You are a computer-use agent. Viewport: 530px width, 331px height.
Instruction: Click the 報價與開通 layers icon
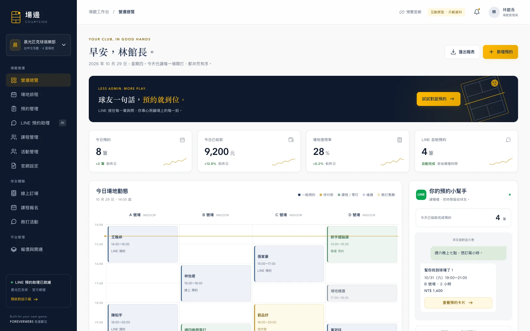14,249
